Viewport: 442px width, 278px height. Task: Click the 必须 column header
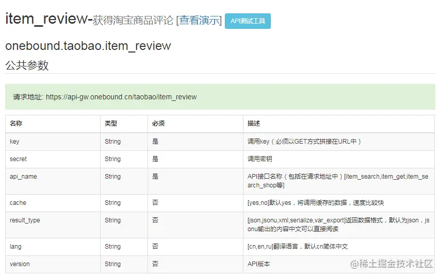click(x=158, y=123)
